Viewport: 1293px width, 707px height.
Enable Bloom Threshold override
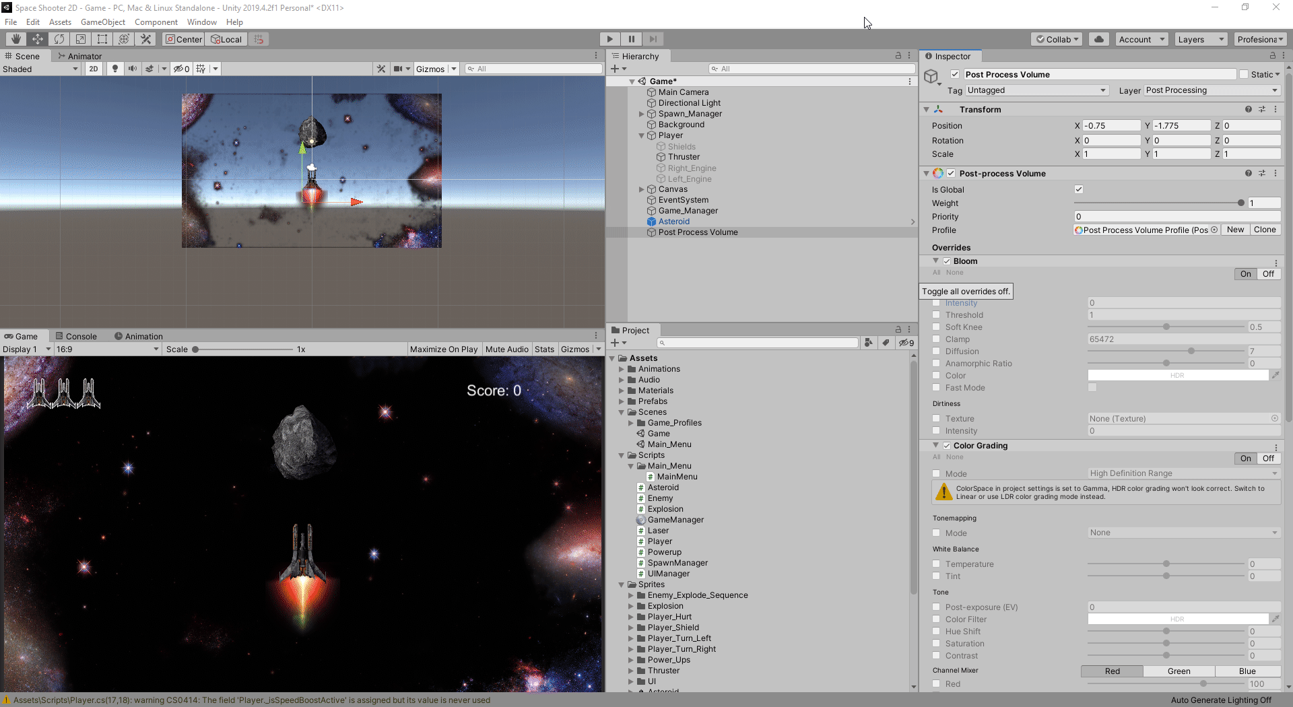936,314
